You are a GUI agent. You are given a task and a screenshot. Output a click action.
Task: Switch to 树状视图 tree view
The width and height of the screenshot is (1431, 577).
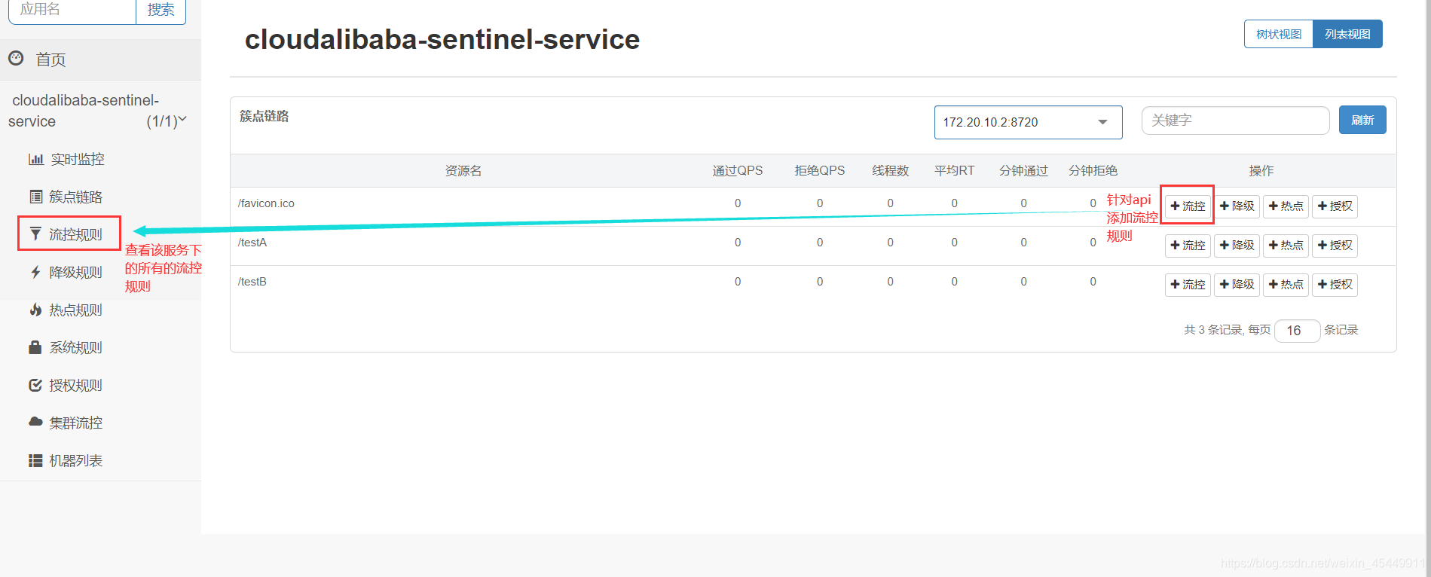pos(1279,34)
